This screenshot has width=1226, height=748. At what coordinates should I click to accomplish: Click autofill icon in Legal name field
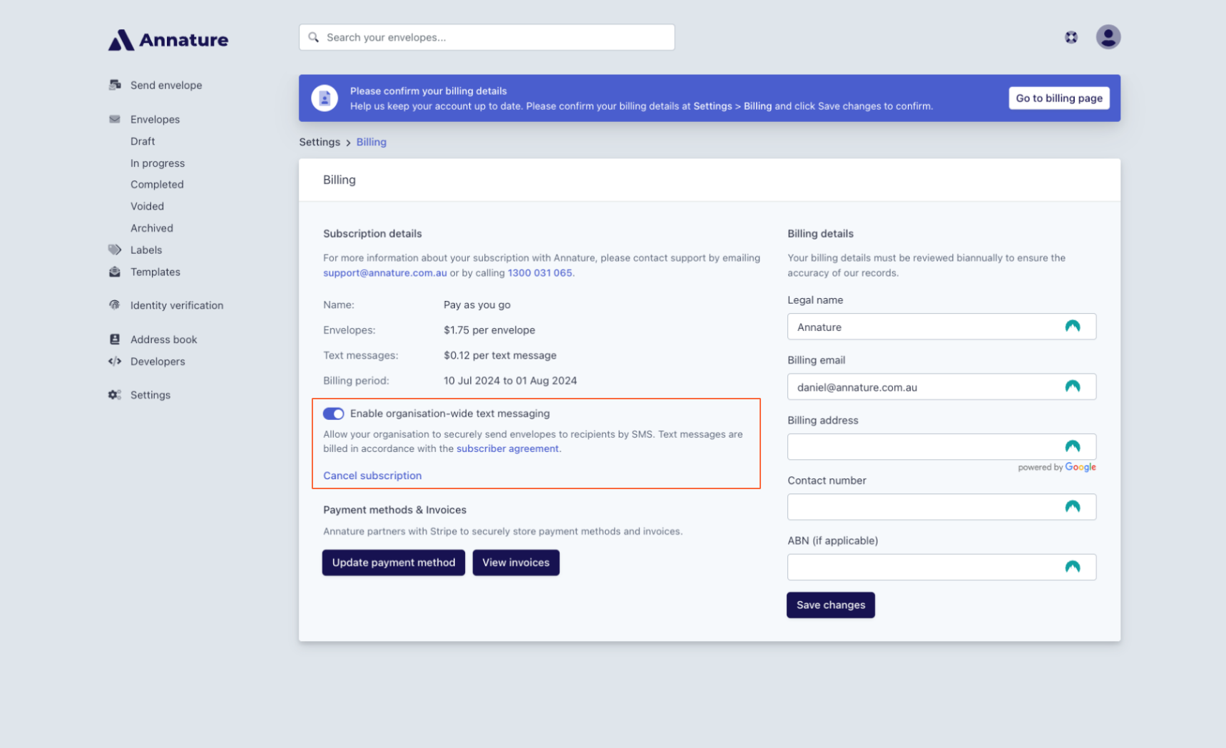1072,327
